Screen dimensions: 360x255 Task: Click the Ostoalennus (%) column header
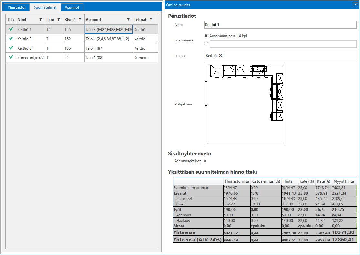pyautogui.click(x=266, y=181)
